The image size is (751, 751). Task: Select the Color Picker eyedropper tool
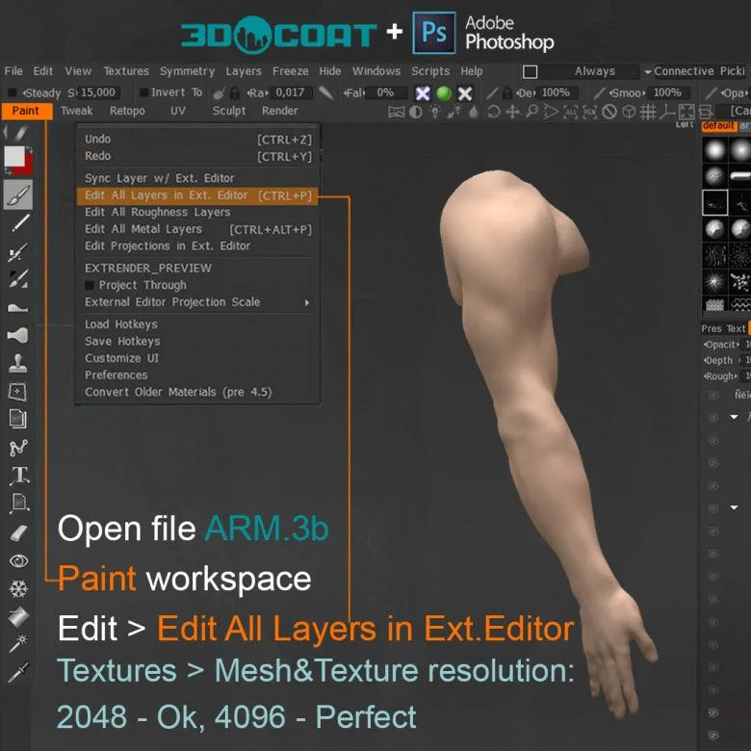pyautogui.click(x=18, y=672)
